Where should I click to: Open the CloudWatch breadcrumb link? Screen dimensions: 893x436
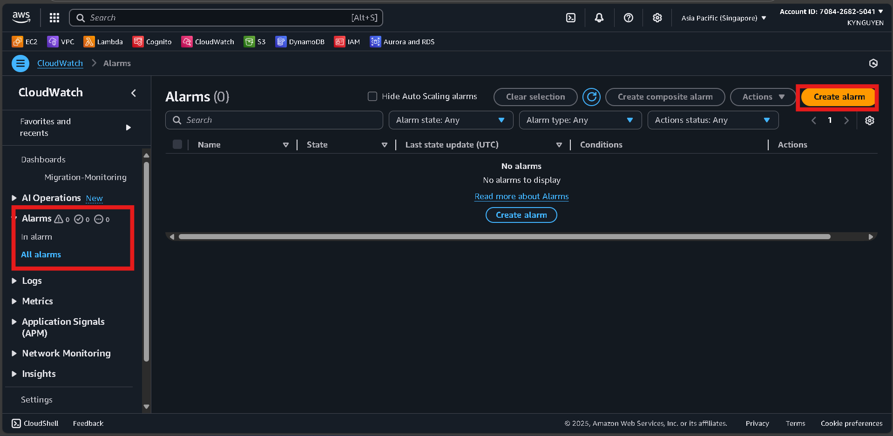click(60, 63)
